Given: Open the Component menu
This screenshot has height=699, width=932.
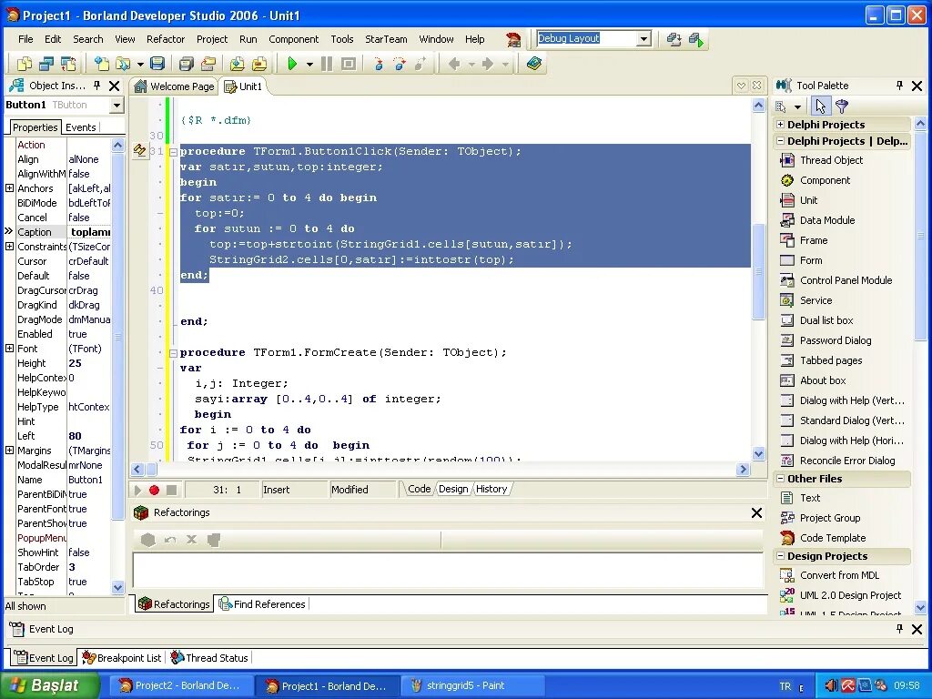Looking at the screenshot, I should (x=294, y=39).
